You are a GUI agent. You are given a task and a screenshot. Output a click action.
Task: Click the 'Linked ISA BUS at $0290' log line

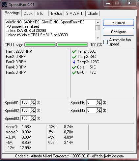(x=26, y=31)
